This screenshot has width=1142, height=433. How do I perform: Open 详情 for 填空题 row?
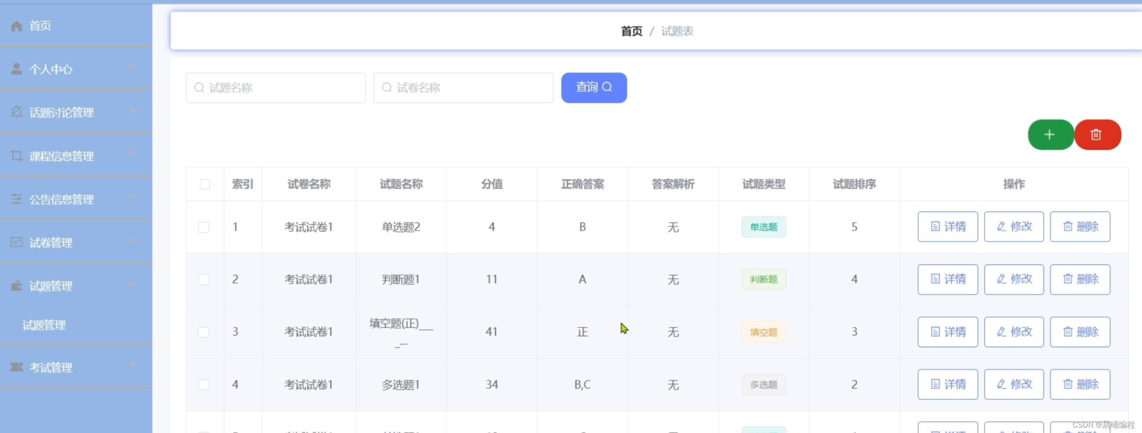948,332
